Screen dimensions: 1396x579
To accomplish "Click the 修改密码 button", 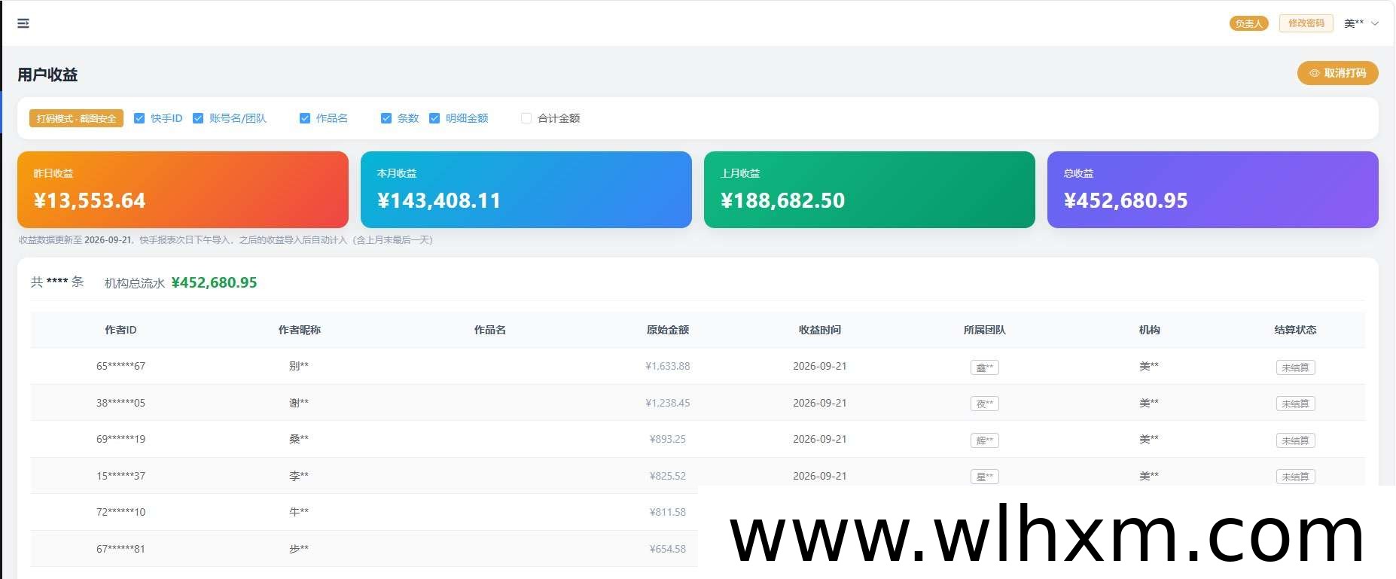I will click(x=1306, y=23).
